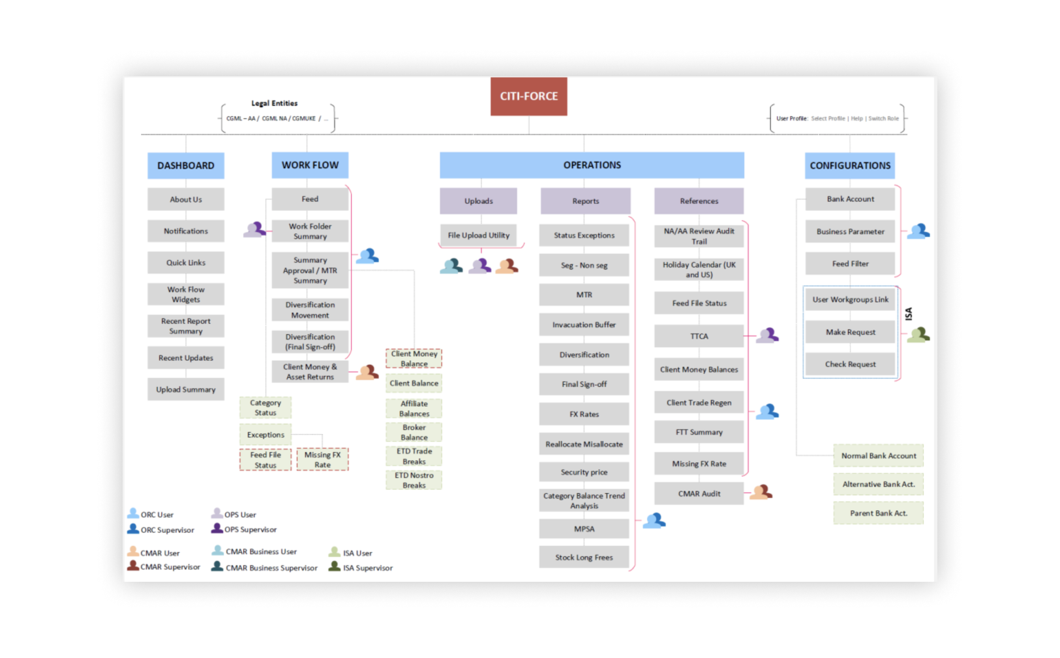
Task: Click the blue user icon beside Client Trade Regen
Action: tap(767, 412)
